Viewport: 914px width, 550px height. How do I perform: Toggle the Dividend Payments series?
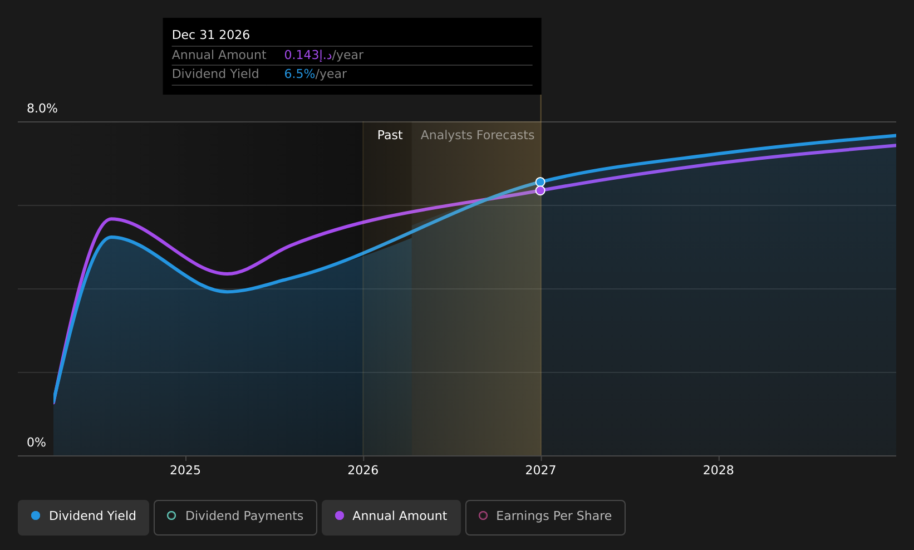click(235, 518)
